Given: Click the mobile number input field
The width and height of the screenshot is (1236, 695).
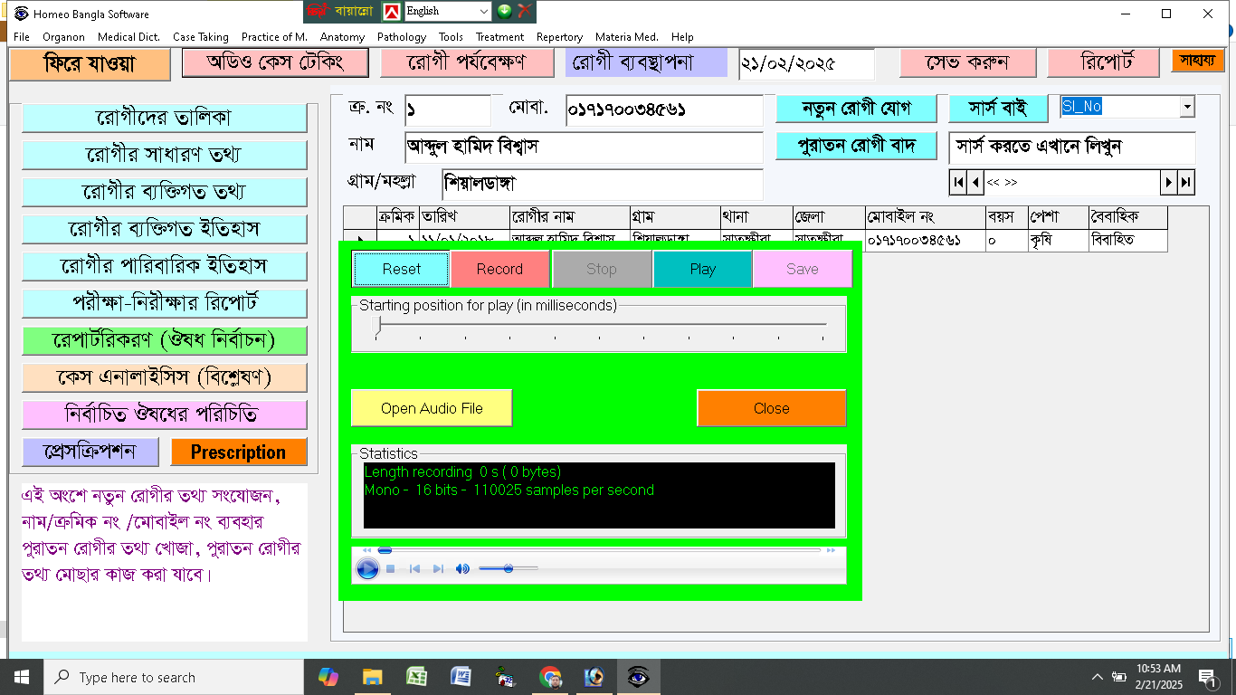Looking at the screenshot, I should tap(664, 110).
